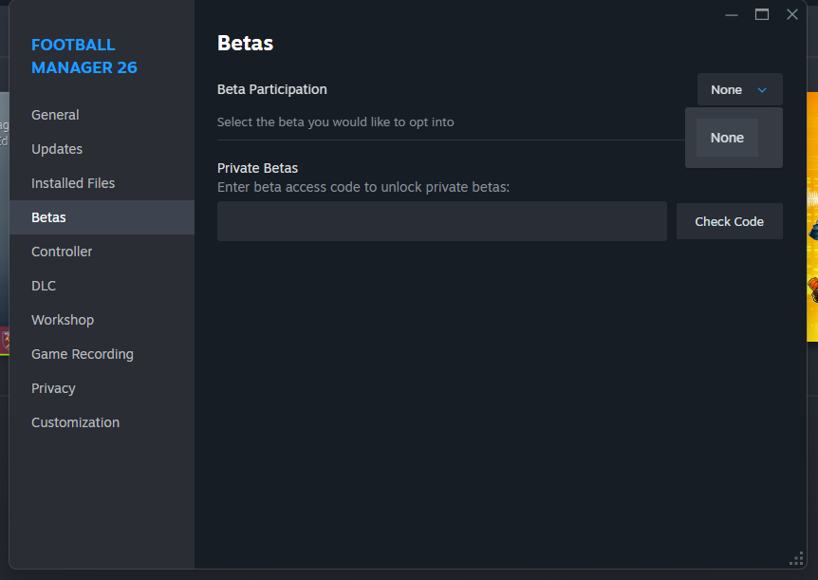Open Game Recording settings
The width and height of the screenshot is (818, 580).
pos(83,354)
